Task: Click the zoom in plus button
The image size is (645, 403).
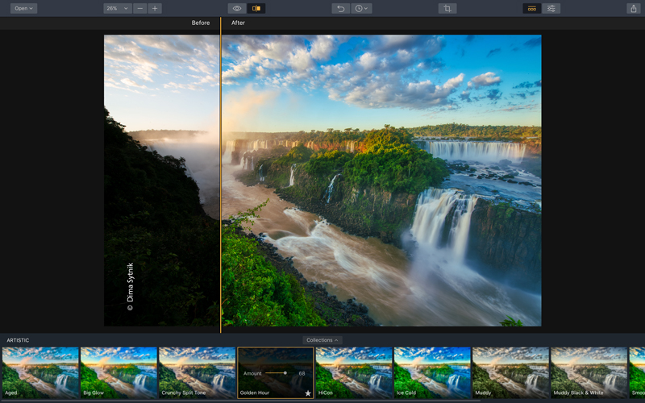Action: click(155, 8)
